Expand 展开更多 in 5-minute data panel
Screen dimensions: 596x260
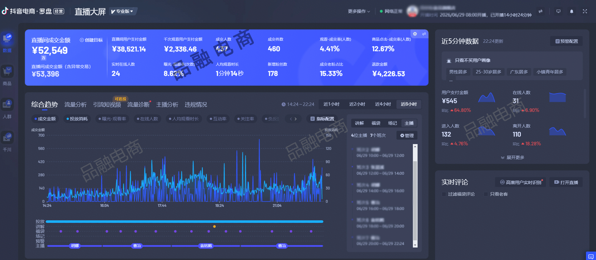[512, 157]
